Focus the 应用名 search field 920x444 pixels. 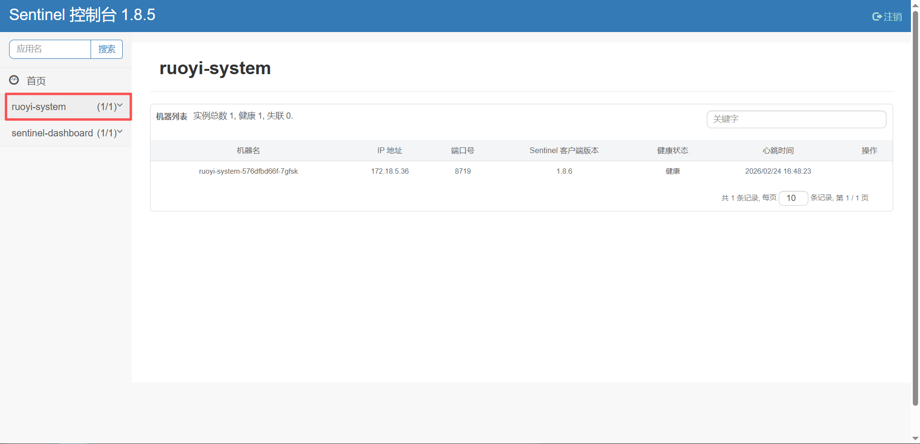(x=50, y=49)
